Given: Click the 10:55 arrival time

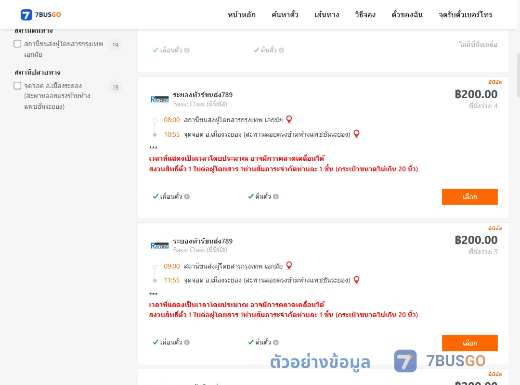Looking at the screenshot, I should (172, 134).
